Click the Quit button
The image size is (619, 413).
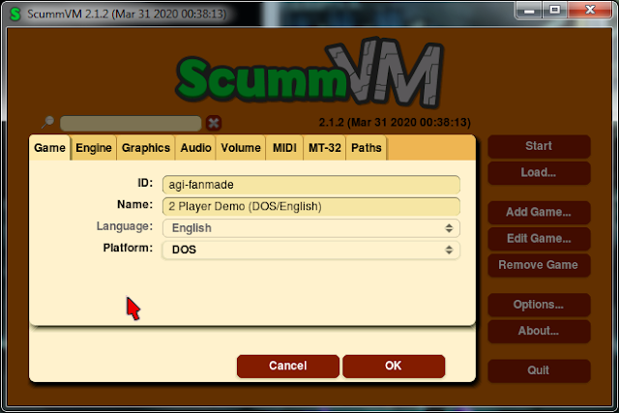pyautogui.click(x=539, y=370)
